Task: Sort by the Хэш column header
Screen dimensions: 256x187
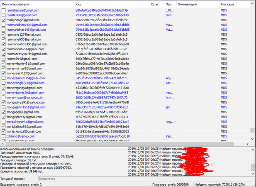Action: (x=112, y=5)
